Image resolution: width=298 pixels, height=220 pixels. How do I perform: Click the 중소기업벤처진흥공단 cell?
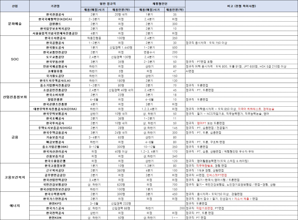click(55, 85)
